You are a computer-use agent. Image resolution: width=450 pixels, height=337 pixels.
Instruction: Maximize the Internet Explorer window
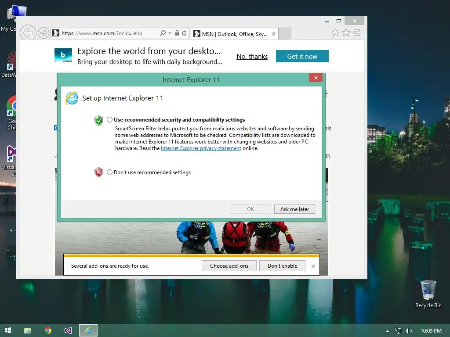point(339,21)
